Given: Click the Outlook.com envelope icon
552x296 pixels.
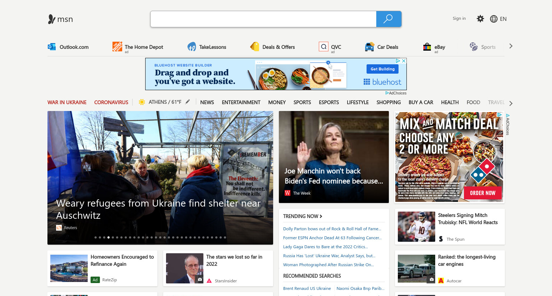Looking at the screenshot, I should pyautogui.click(x=52, y=47).
